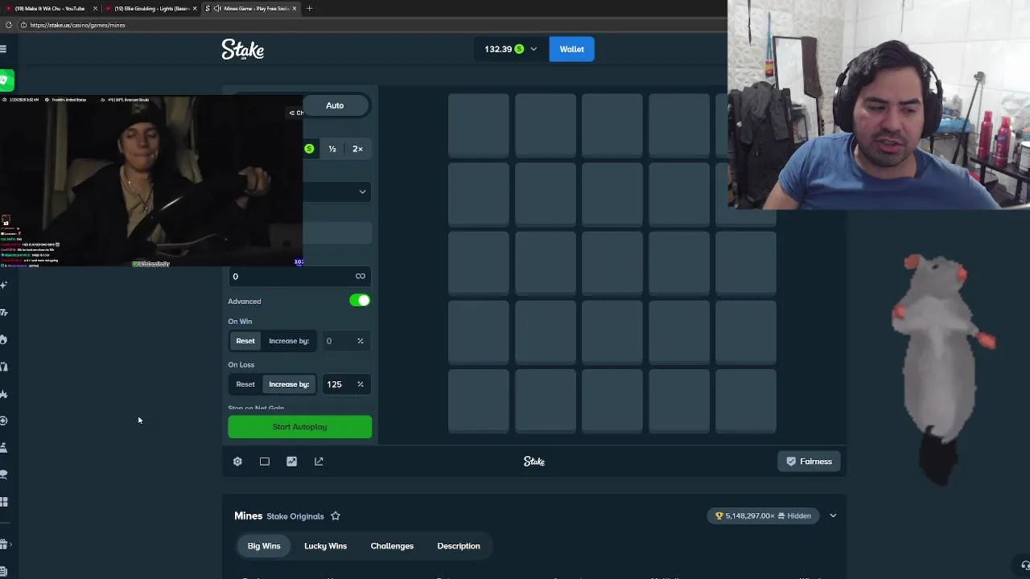Screen dimensions: 1030x579
Task: Switch to the Description tab
Action: click(459, 546)
